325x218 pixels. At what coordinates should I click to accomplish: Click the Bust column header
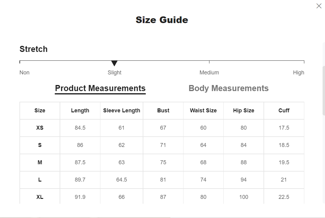click(x=163, y=111)
